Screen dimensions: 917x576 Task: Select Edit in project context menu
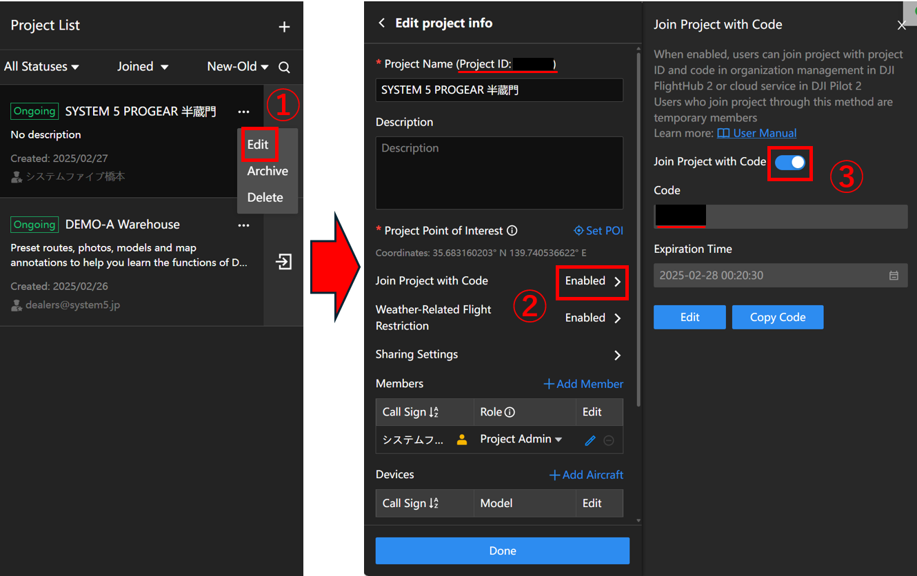(258, 145)
